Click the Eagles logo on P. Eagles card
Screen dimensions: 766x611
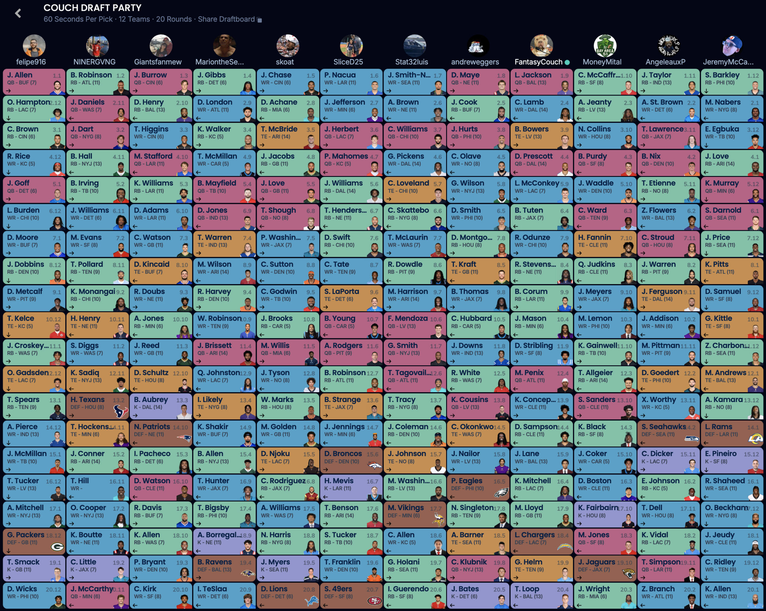[x=501, y=493]
